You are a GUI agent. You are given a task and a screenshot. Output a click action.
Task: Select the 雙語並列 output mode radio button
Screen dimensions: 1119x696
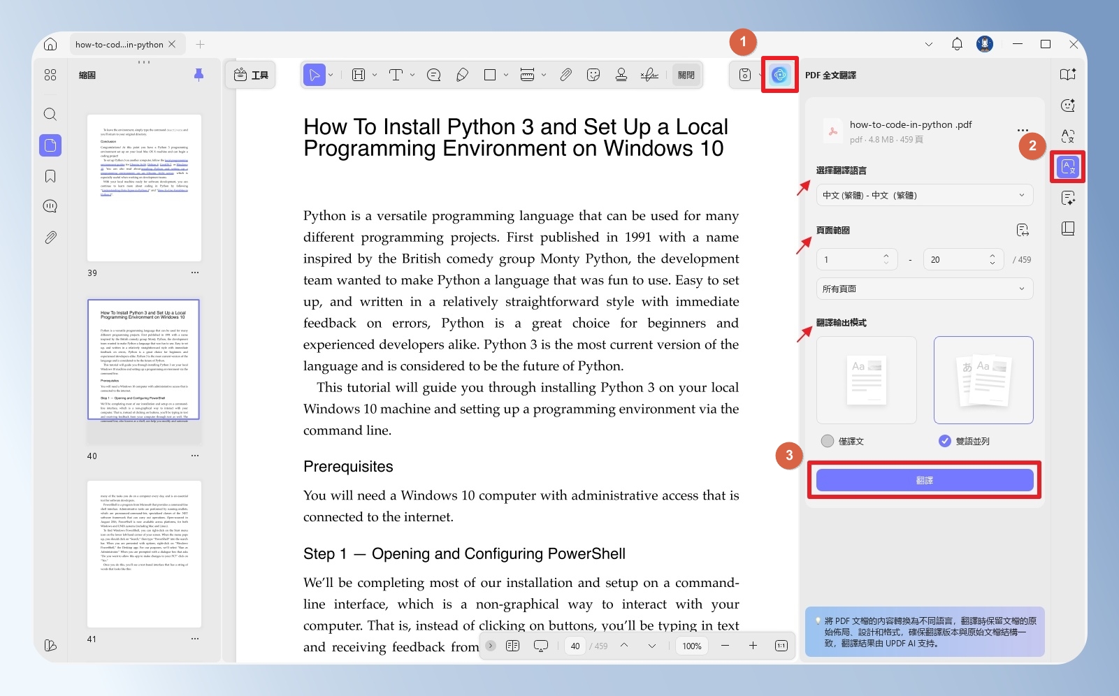(x=944, y=441)
